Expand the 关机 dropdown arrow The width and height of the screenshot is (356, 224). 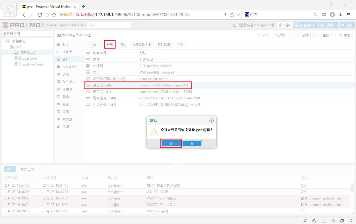pyautogui.click(x=290, y=35)
